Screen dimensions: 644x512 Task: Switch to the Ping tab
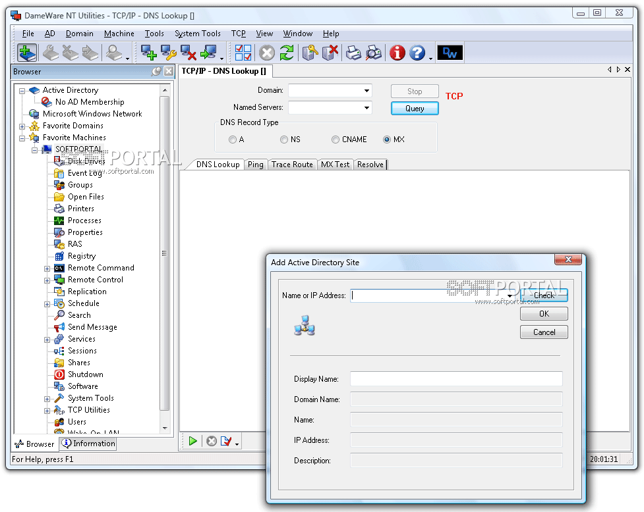click(x=256, y=165)
